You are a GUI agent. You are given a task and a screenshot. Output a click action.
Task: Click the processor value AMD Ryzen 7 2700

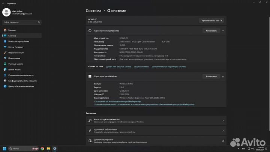(137, 42)
